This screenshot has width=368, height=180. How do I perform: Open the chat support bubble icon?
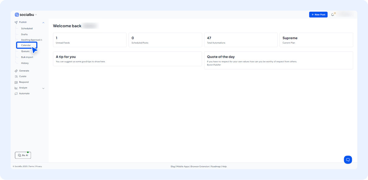tap(348, 160)
